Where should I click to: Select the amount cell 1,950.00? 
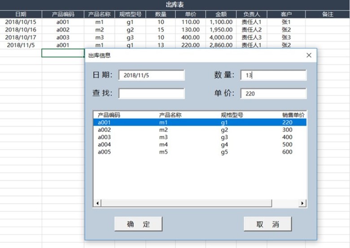221,30
